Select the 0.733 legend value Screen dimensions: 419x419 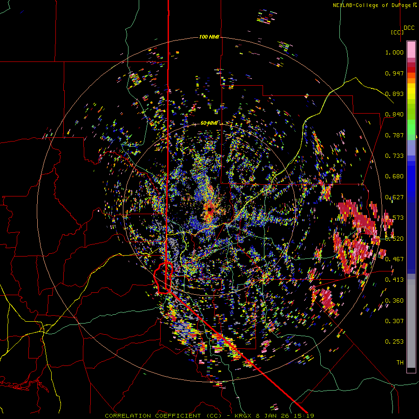tap(394, 156)
